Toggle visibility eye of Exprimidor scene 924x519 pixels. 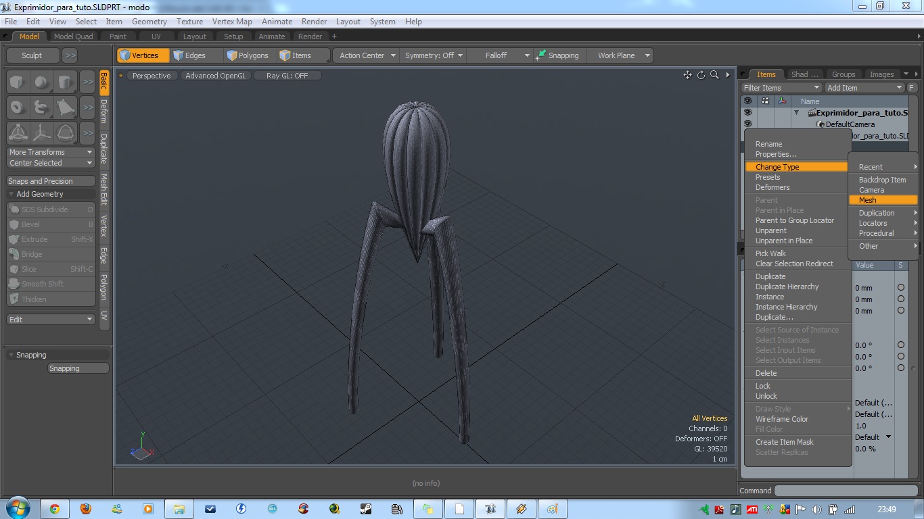(747, 113)
